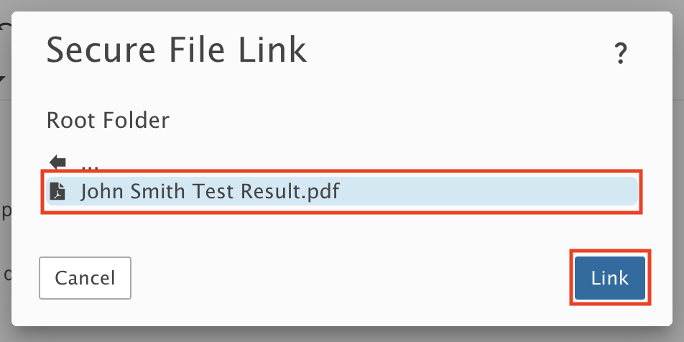684x342 pixels.
Task: Confirm with the blue Link button
Action: point(609,278)
